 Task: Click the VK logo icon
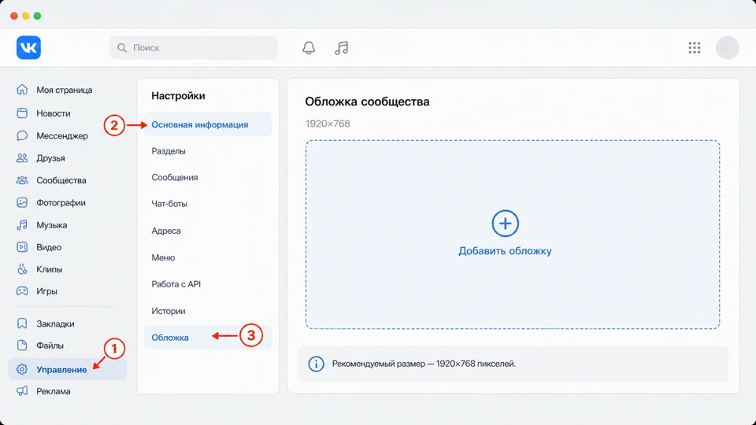pyautogui.click(x=28, y=48)
